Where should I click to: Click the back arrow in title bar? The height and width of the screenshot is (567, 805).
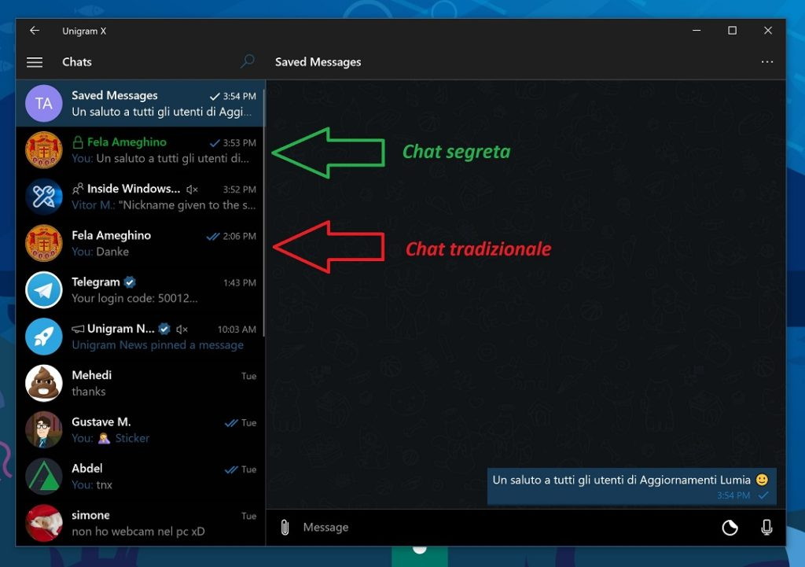(35, 31)
